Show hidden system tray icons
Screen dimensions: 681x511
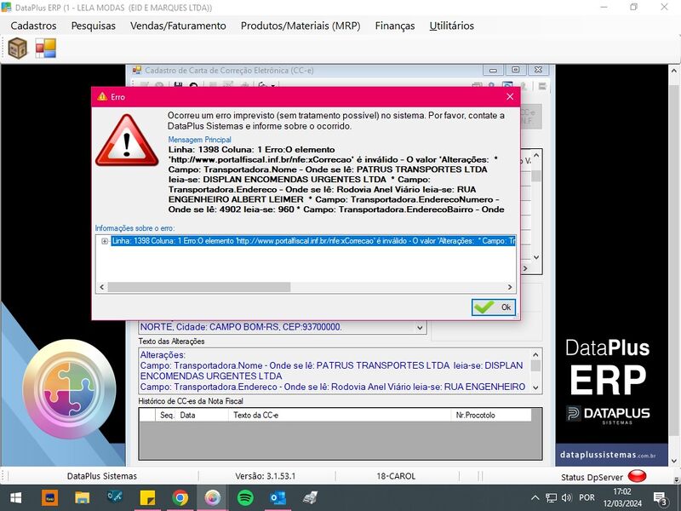click(535, 498)
